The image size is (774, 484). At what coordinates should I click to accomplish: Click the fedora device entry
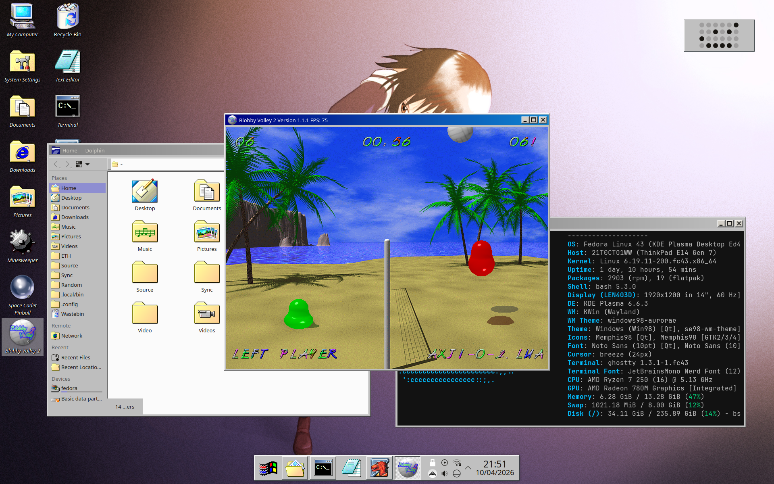69,388
